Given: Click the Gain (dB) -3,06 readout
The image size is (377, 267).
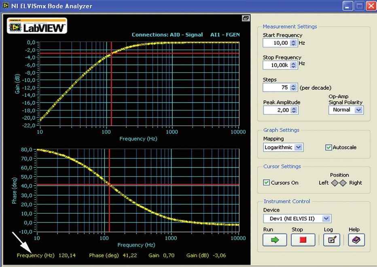Looking at the screenshot, I should click(206, 255).
